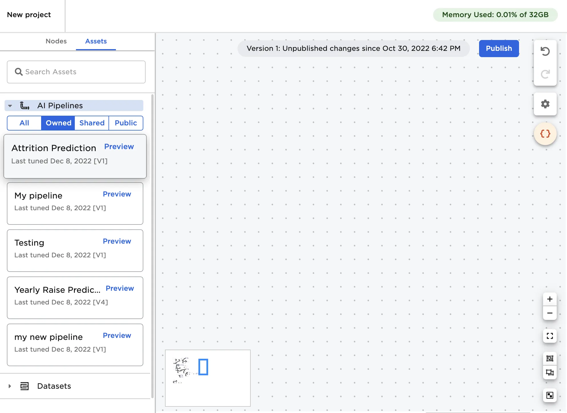The image size is (567, 413).
Task: Publish the current pipeline version
Action: pyautogui.click(x=499, y=48)
